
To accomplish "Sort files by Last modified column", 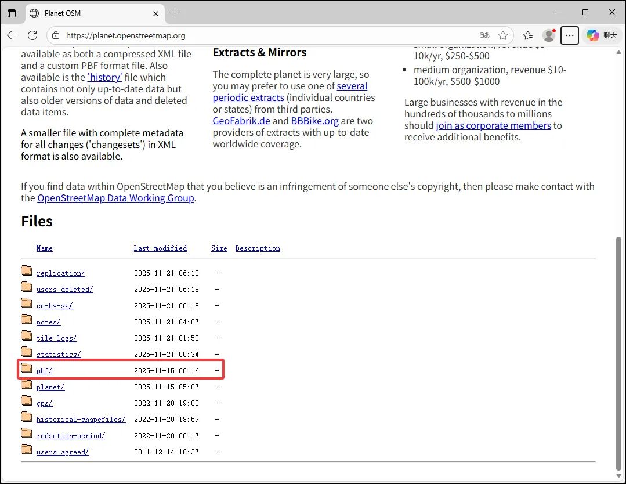I will point(160,248).
